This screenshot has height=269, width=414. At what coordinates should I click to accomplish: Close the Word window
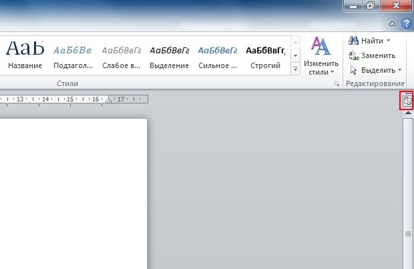[x=396, y=6]
